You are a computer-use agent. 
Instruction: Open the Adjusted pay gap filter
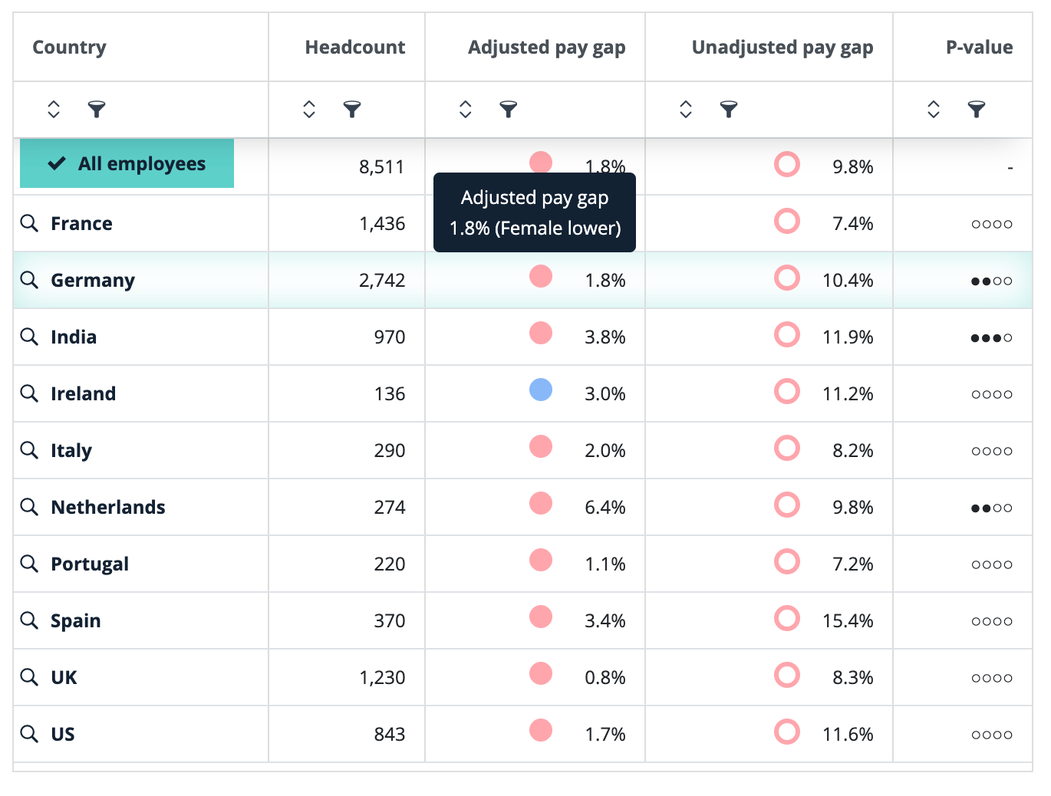(x=508, y=110)
